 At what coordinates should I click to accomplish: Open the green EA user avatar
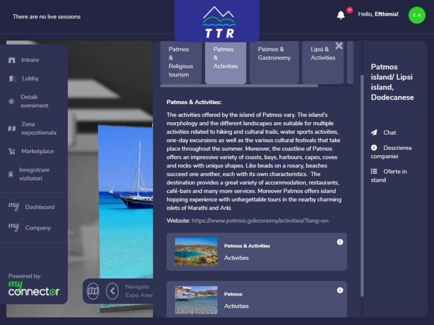(x=417, y=15)
